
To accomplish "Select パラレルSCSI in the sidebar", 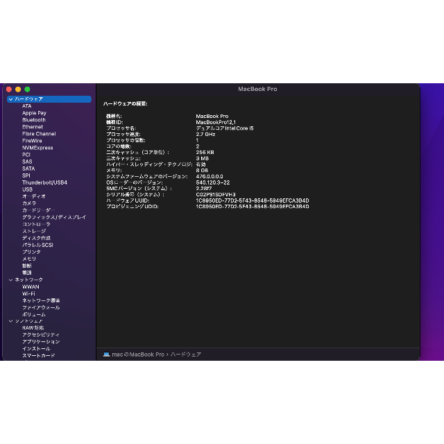I will (37, 245).
